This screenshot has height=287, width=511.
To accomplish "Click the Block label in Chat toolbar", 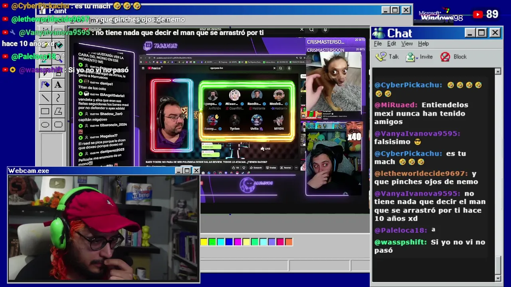I will click(x=460, y=57).
